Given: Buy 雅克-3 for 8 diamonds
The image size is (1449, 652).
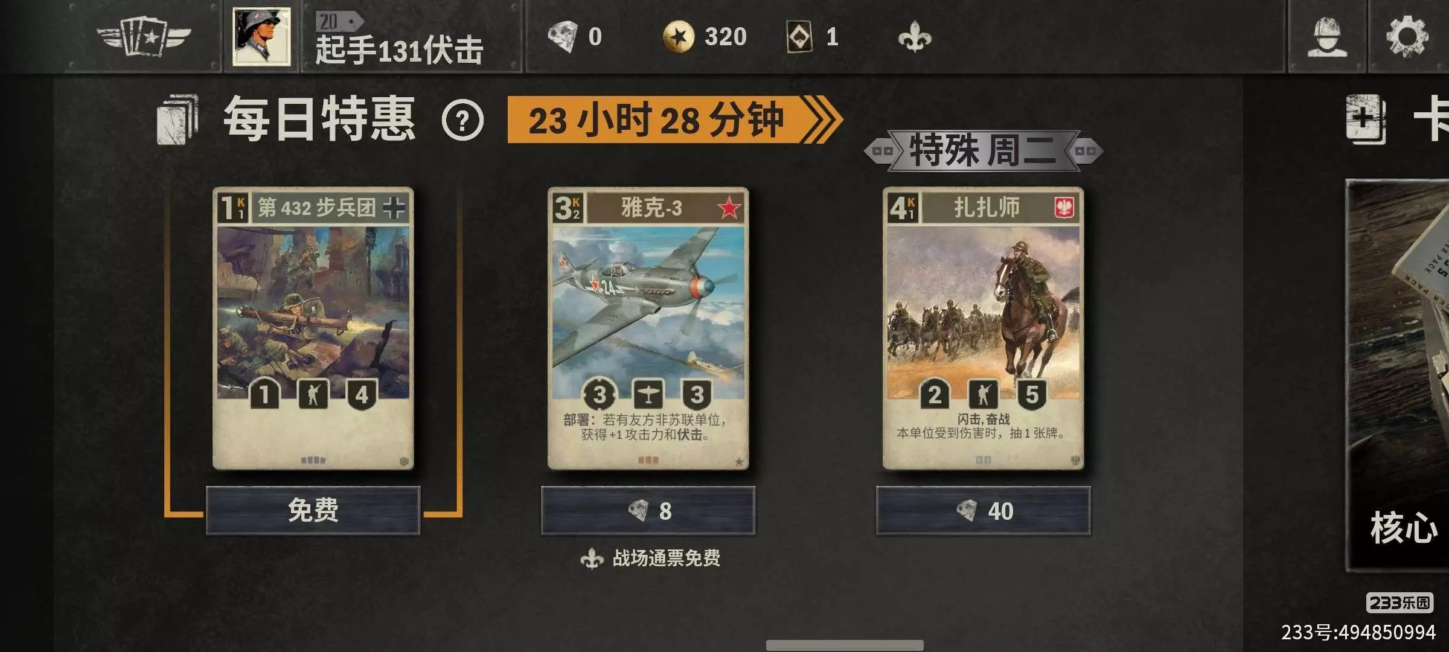Looking at the screenshot, I should (648, 511).
